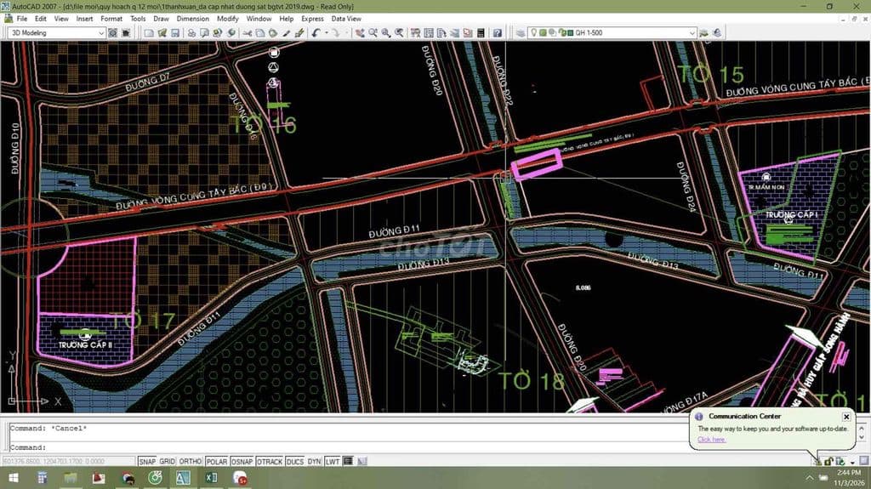Open status bar tray menu arrow
The image size is (871, 489).
tap(852, 463)
